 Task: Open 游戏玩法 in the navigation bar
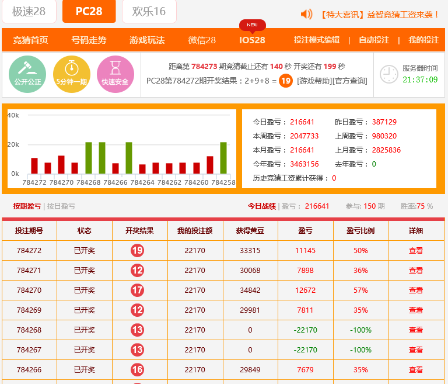147,40
